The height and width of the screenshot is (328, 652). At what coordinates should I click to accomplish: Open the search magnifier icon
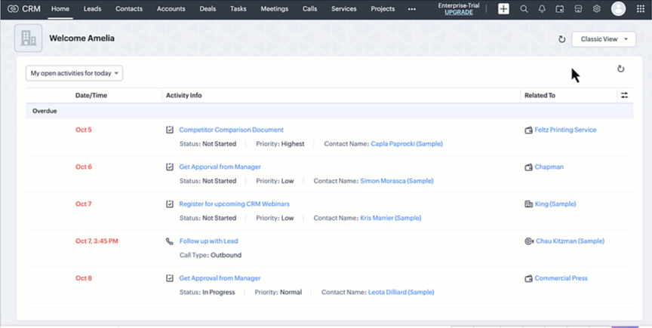(524, 9)
